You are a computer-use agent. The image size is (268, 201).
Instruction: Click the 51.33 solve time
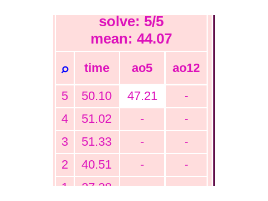coord(97,142)
